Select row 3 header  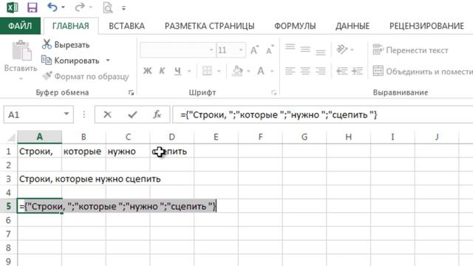(8, 179)
